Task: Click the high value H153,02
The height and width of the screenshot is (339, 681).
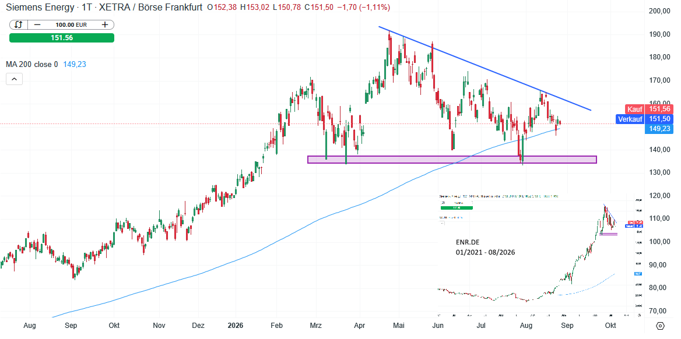Action: click(x=255, y=8)
